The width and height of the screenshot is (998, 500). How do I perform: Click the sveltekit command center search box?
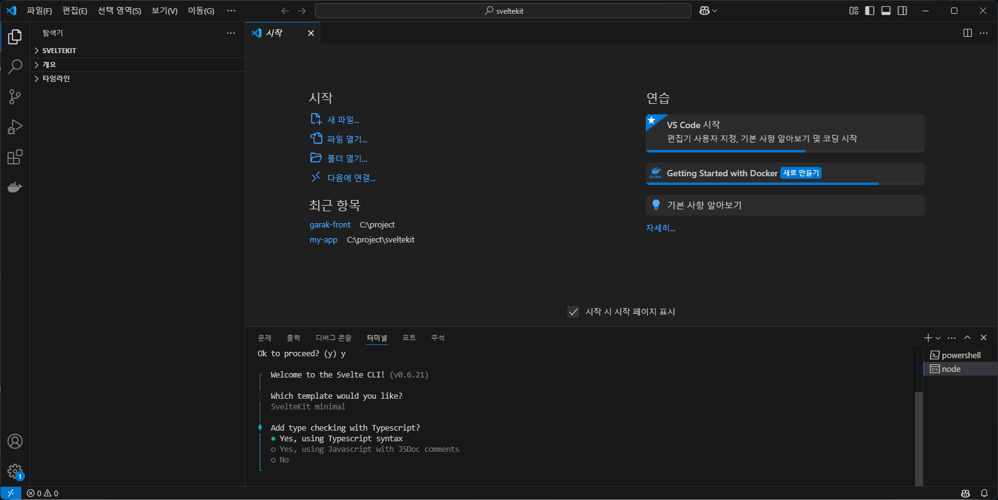tap(503, 11)
